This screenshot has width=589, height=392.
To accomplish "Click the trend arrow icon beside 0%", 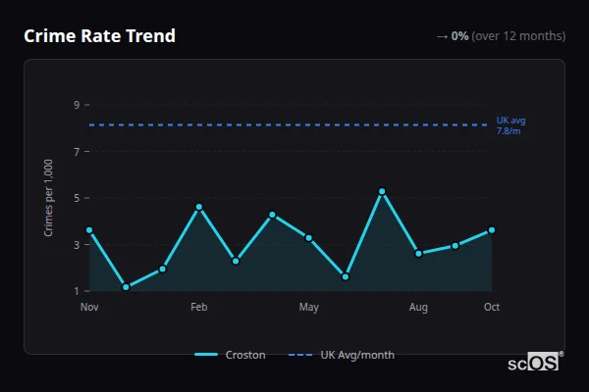I will (x=442, y=36).
